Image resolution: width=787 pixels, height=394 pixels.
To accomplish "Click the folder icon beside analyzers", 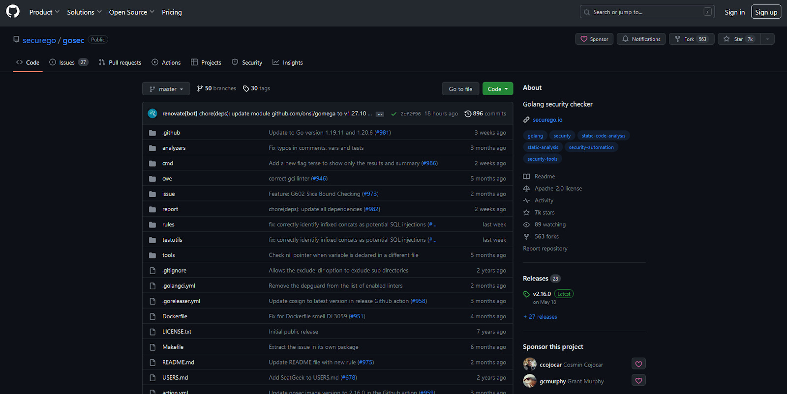I will pyautogui.click(x=152, y=148).
